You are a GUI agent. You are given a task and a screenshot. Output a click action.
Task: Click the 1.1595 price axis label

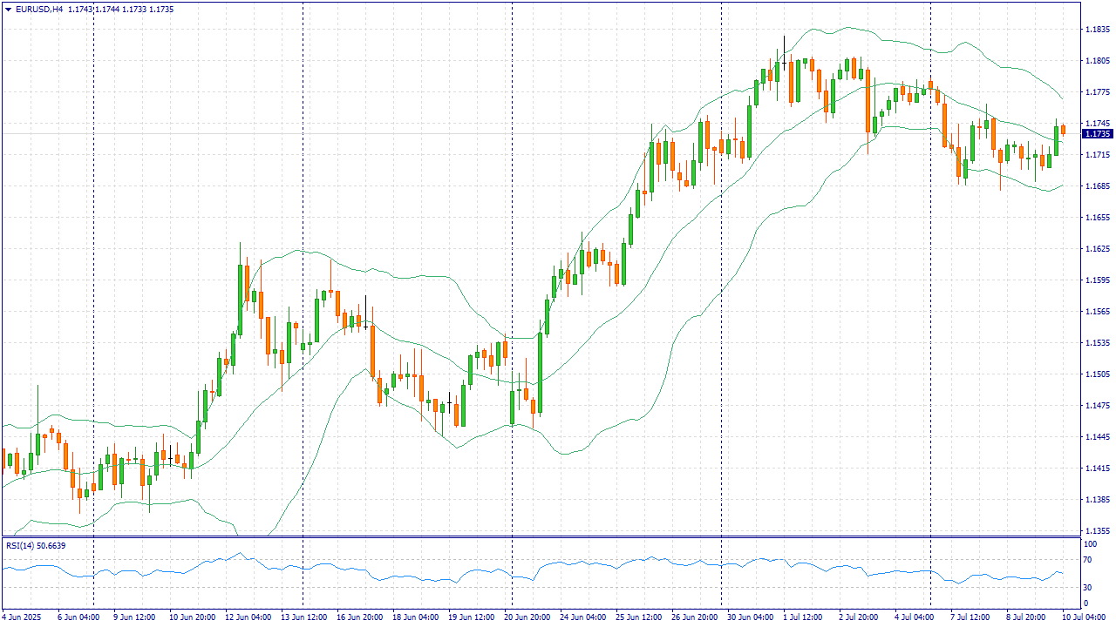tap(1097, 280)
